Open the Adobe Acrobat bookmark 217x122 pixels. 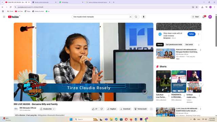point(38,11)
